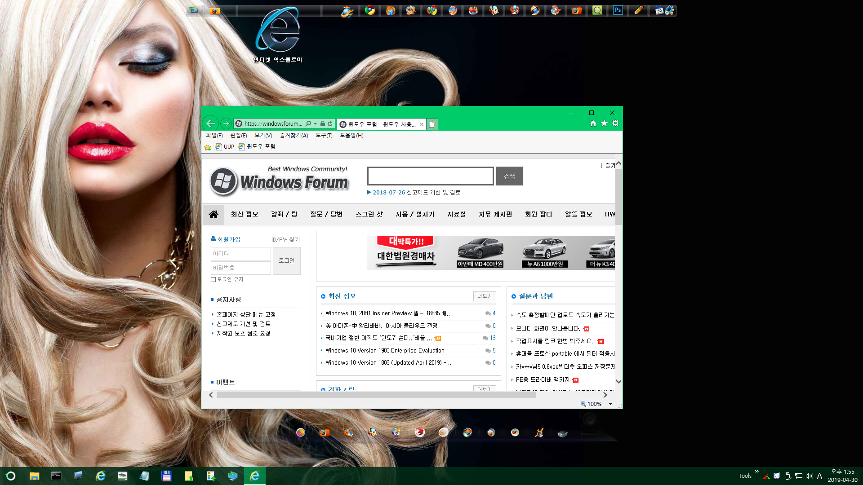
Task: Click the yellow figure icon in bottom dock
Action: [539, 432]
